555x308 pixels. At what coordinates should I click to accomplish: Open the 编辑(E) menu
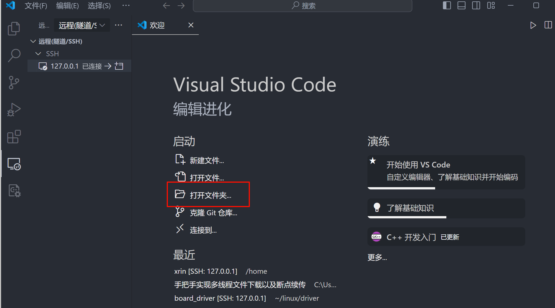click(67, 6)
